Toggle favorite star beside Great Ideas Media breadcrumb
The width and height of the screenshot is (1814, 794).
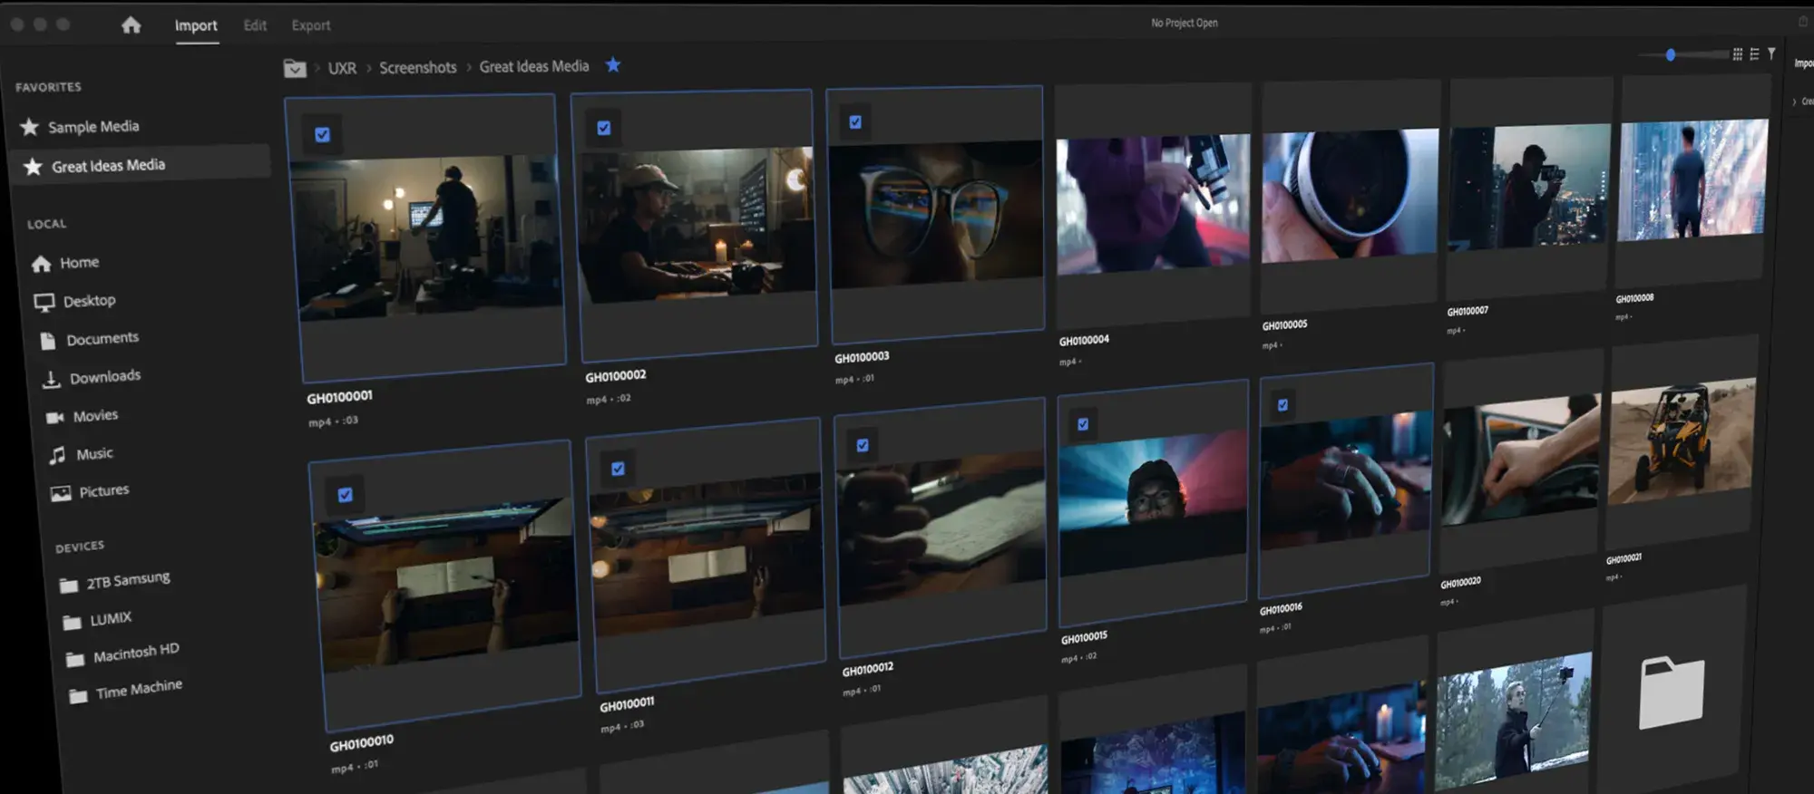click(613, 64)
